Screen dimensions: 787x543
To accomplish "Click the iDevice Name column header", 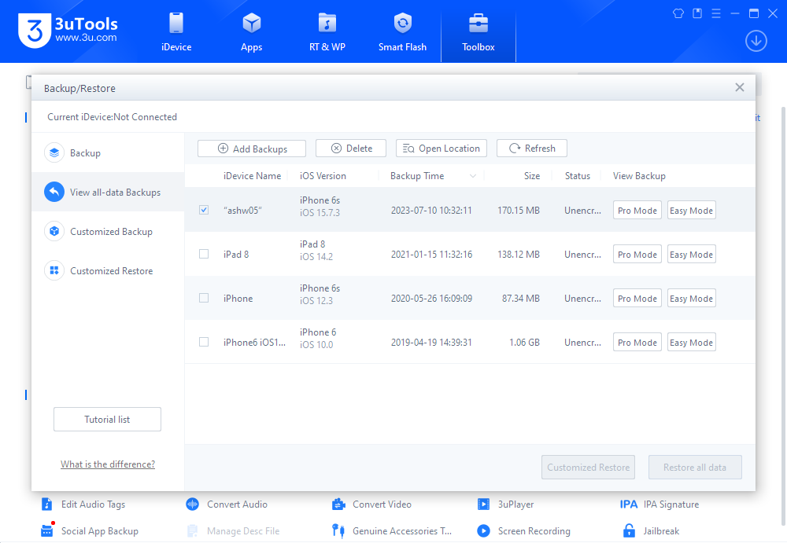I will tap(252, 176).
